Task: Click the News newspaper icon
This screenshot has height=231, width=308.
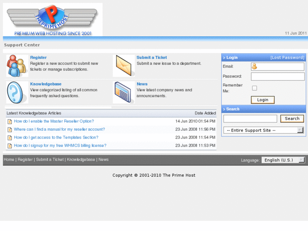Action: pyautogui.click(x=124, y=92)
